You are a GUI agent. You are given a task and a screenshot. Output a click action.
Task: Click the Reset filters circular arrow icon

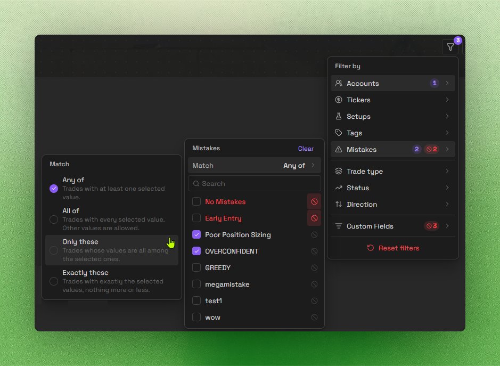[370, 248]
